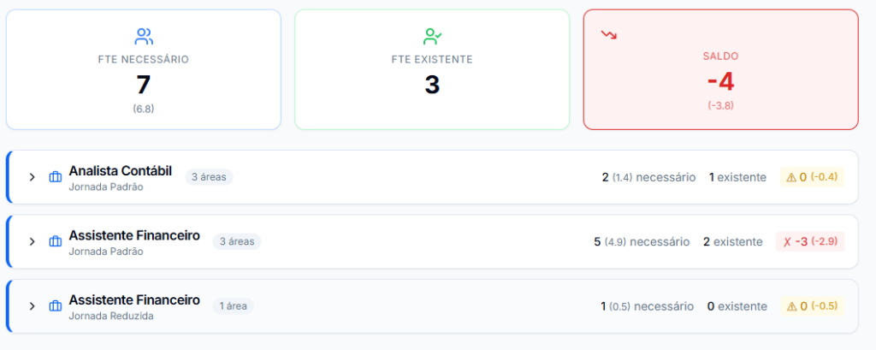Image resolution: width=876 pixels, height=350 pixels.
Task: Select the red Saldo summary card
Action: pos(721,70)
